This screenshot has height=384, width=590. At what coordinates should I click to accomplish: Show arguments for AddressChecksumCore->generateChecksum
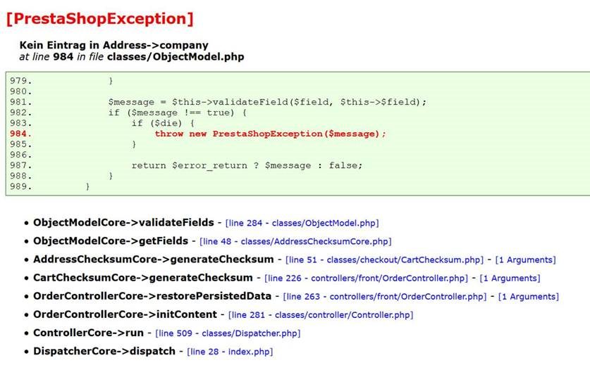[525, 260]
